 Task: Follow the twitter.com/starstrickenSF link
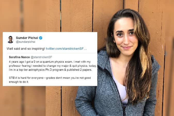66,49
